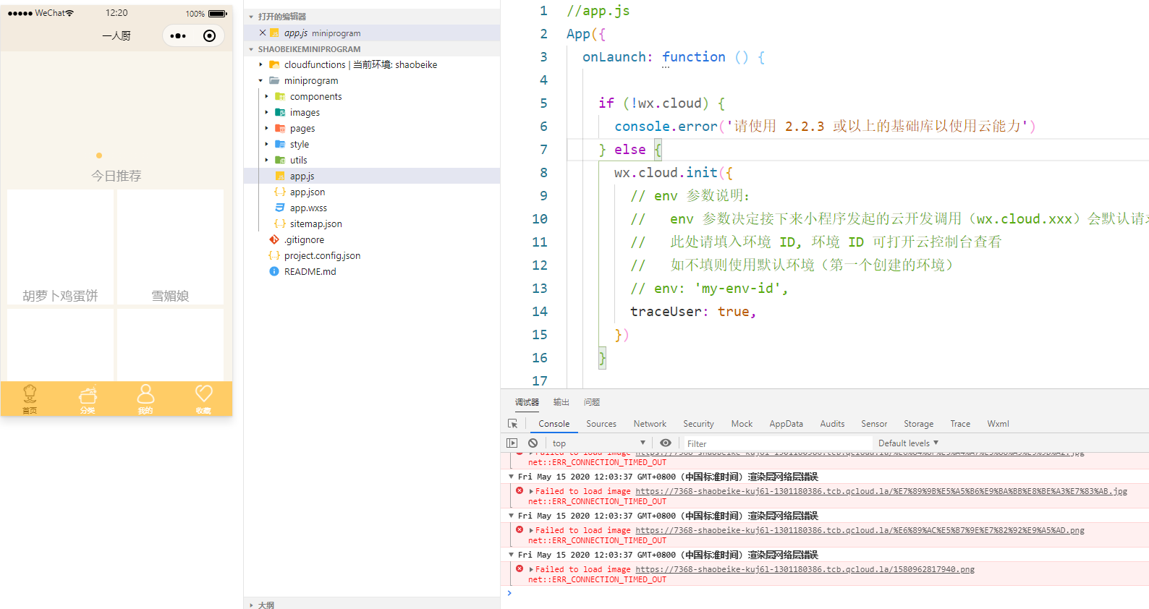Click the app.wxss file icon
Viewport: 1149px width, 609px height.
pos(280,208)
